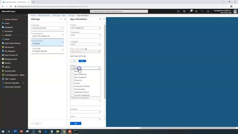The width and height of the screenshot is (238, 134).
Task: Open notifications bell in top bar
Action: [190, 11]
